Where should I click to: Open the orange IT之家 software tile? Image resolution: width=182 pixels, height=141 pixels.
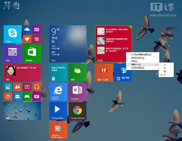pos(104,73)
